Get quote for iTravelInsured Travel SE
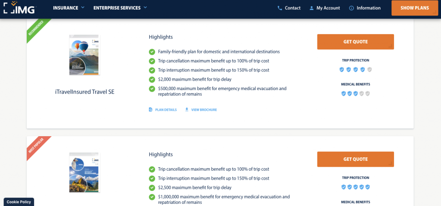 355,42
